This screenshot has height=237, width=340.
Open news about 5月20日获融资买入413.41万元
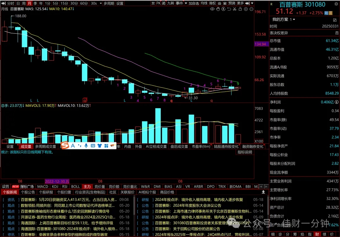pos(69,200)
